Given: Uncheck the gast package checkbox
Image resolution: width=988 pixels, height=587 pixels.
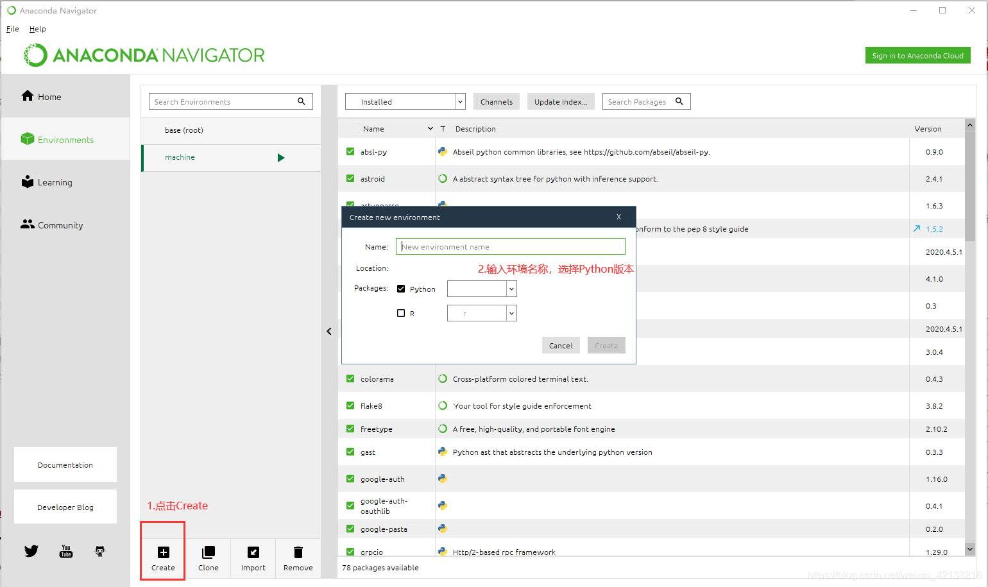Looking at the screenshot, I should tap(350, 452).
